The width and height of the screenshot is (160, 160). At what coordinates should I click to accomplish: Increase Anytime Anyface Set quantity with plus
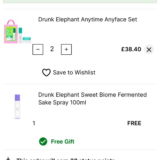66,49
